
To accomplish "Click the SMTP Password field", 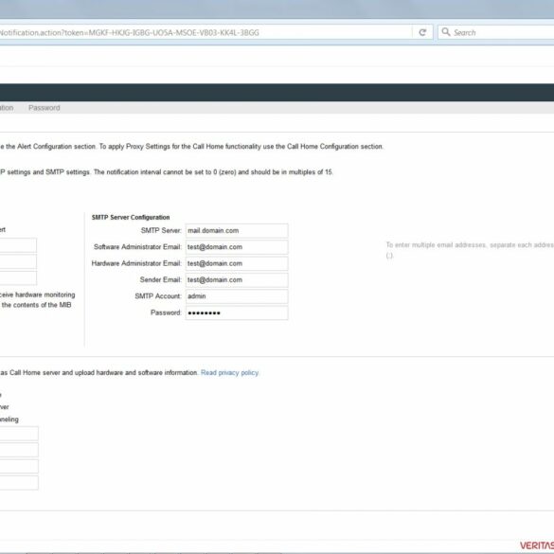I will tap(237, 313).
